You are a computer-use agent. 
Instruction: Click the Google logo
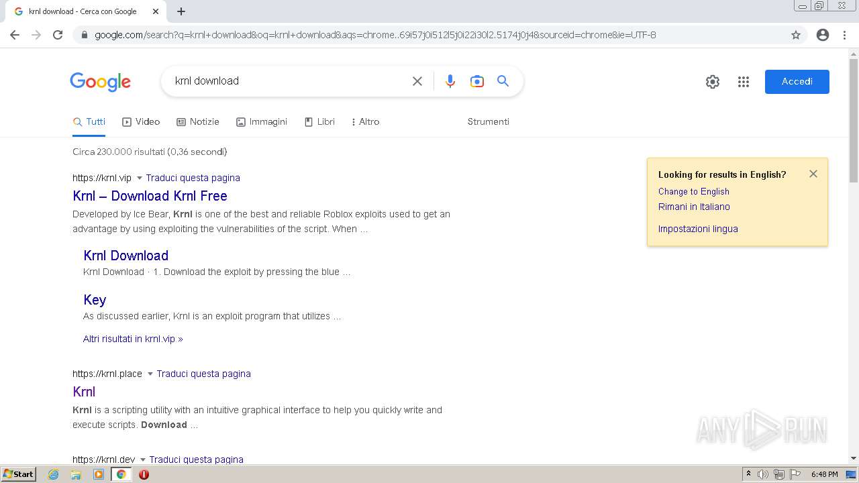click(100, 82)
